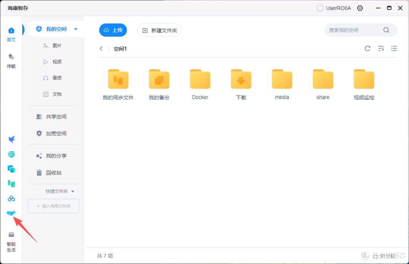Open the 下载 folder
The height and width of the screenshot is (264, 409).
241,85
